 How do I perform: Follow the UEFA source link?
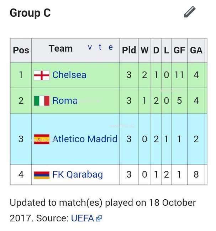pos(83,218)
